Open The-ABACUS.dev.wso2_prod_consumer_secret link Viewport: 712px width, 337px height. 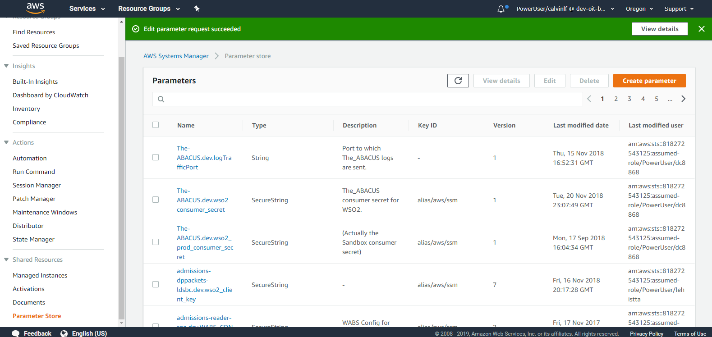pos(205,242)
